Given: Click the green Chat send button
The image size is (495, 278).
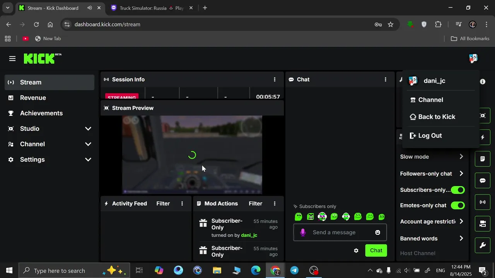Looking at the screenshot, I should 376,251.
